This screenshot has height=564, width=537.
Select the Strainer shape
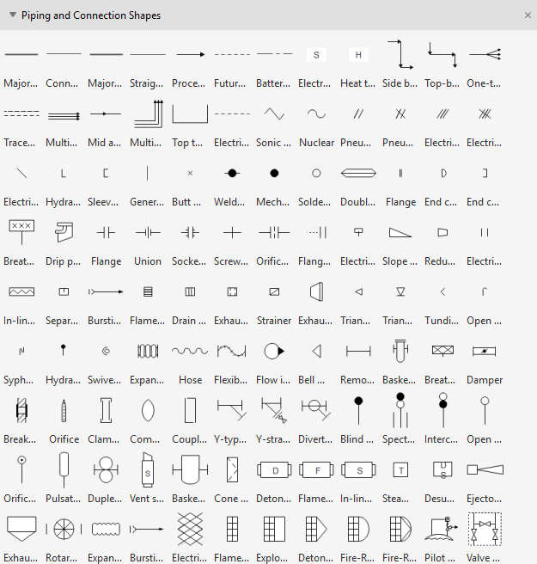coord(274,291)
